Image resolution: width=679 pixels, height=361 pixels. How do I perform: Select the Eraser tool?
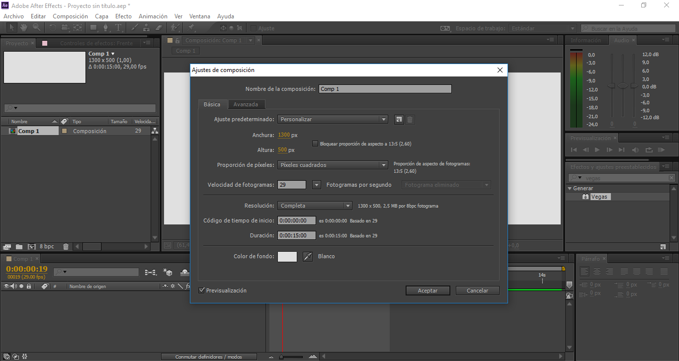159,28
